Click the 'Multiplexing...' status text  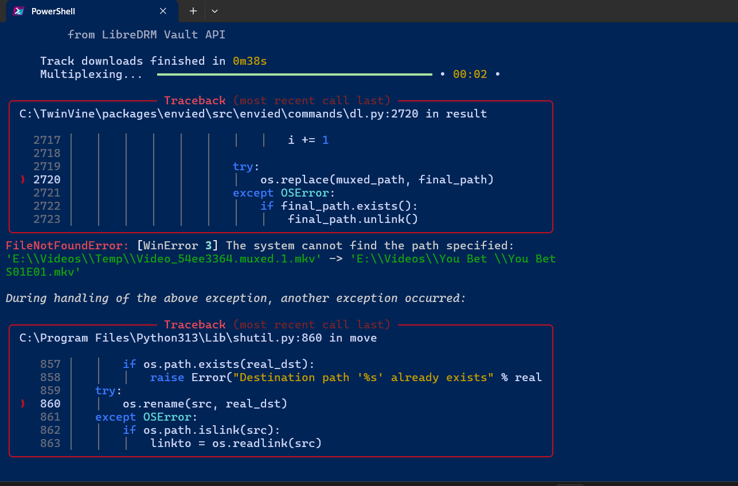point(92,74)
